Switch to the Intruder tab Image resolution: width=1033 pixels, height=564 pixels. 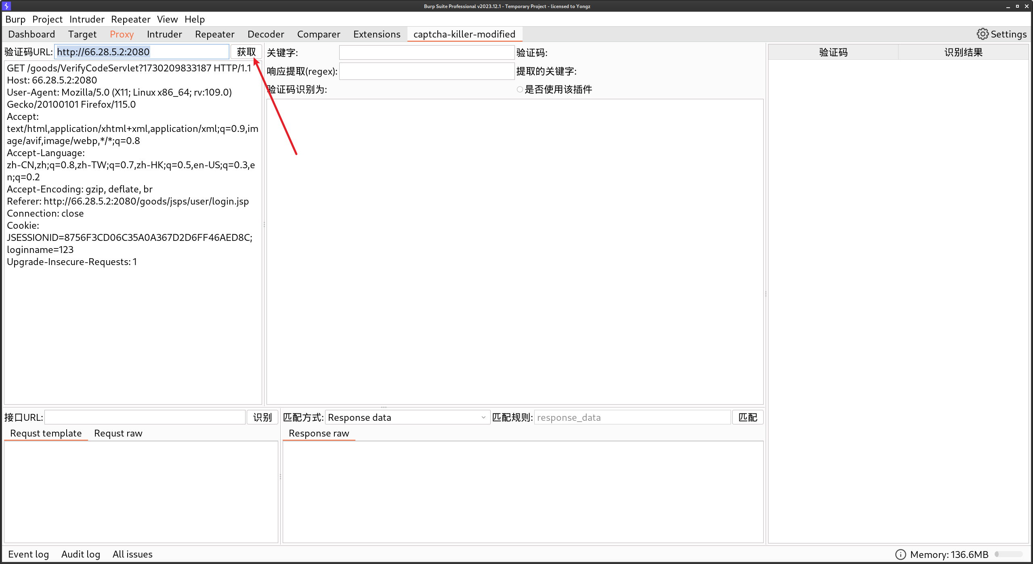coord(164,34)
